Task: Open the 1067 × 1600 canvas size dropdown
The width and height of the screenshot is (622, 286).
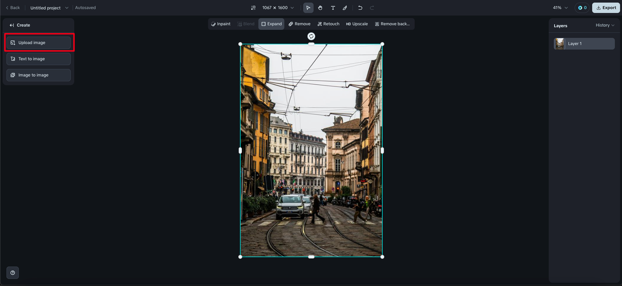Action: tap(278, 8)
